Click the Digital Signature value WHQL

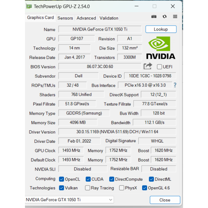coord(157,141)
